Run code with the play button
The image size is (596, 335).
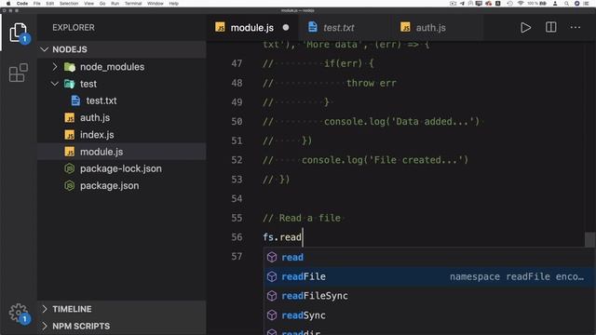click(x=525, y=27)
